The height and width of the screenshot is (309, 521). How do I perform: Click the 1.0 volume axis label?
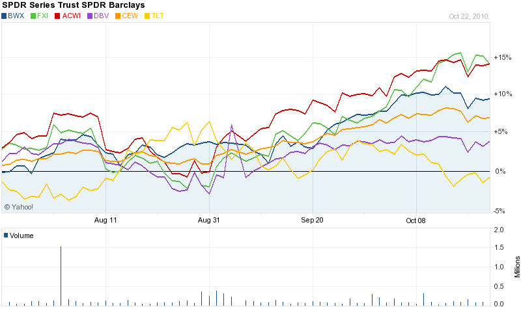click(499, 267)
